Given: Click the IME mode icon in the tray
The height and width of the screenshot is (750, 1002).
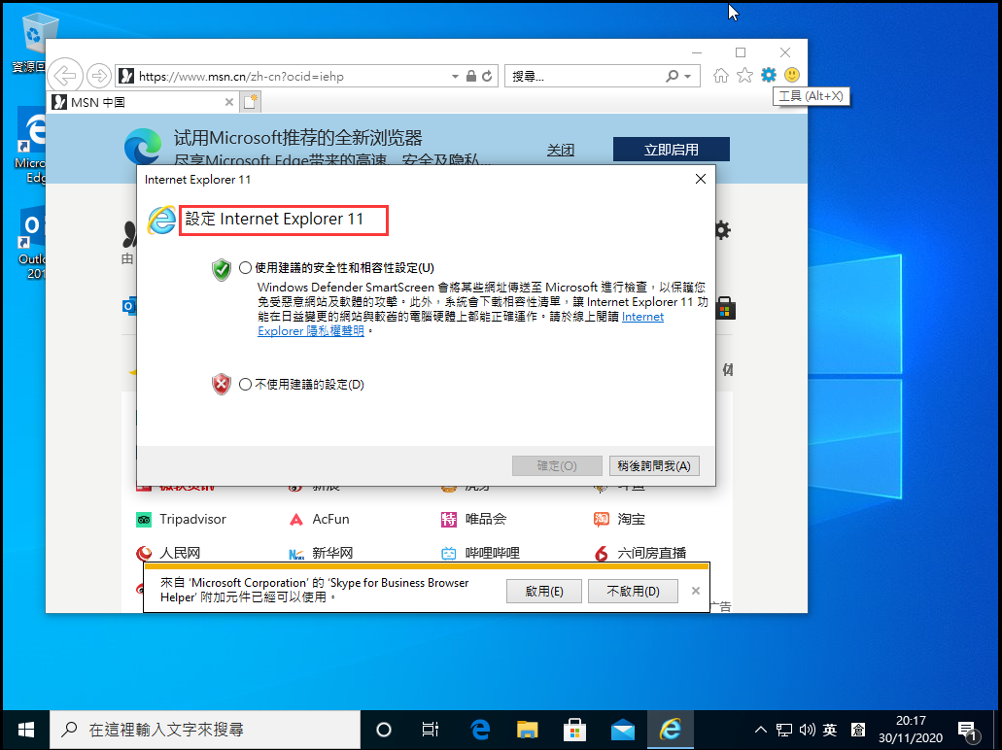Looking at the screenshot, I should pyautogui.click(x=858, y=730).
